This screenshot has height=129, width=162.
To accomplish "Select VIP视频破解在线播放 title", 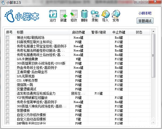I will tap(32, 98).
